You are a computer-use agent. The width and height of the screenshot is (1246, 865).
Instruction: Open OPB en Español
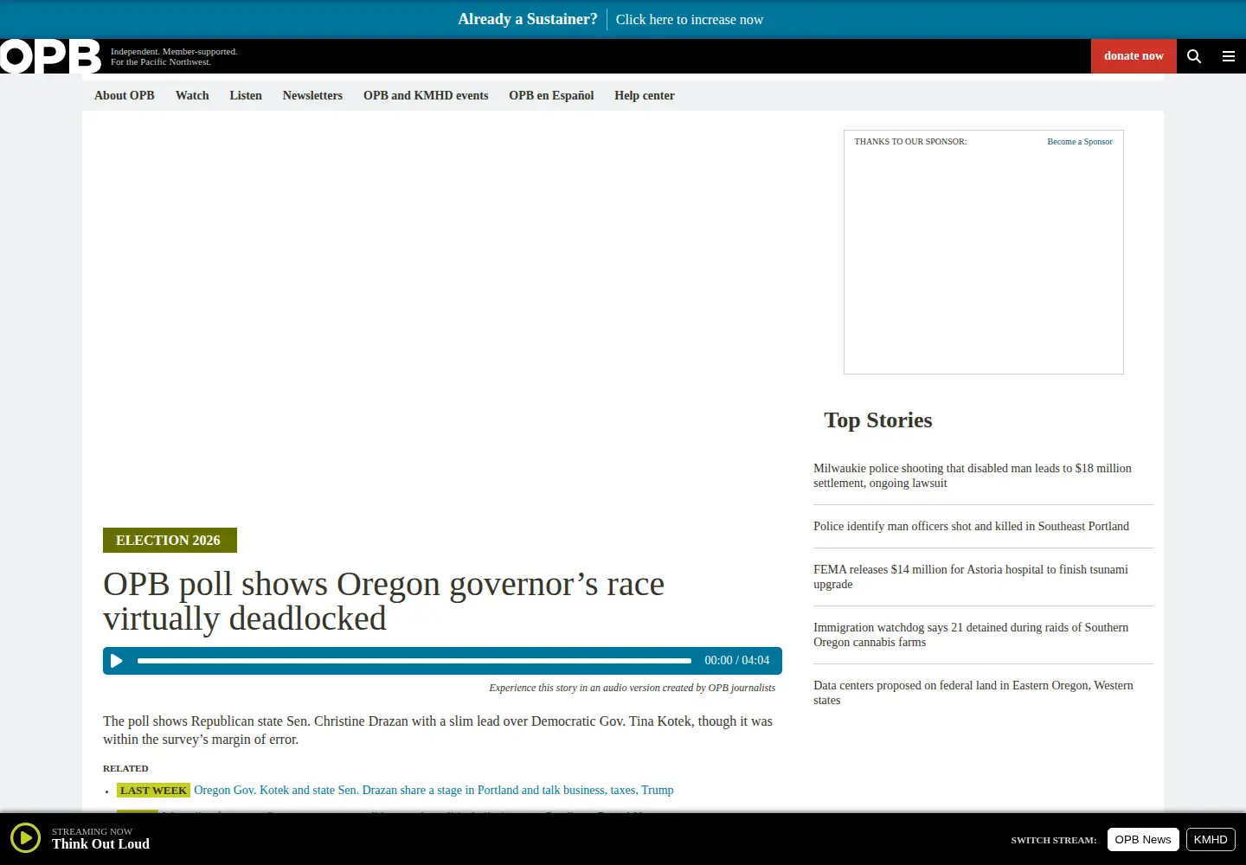tap(551, 96)
